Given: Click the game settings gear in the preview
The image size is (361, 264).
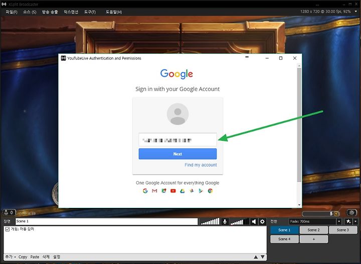Looking at the screenshot, I should (351, 212).
